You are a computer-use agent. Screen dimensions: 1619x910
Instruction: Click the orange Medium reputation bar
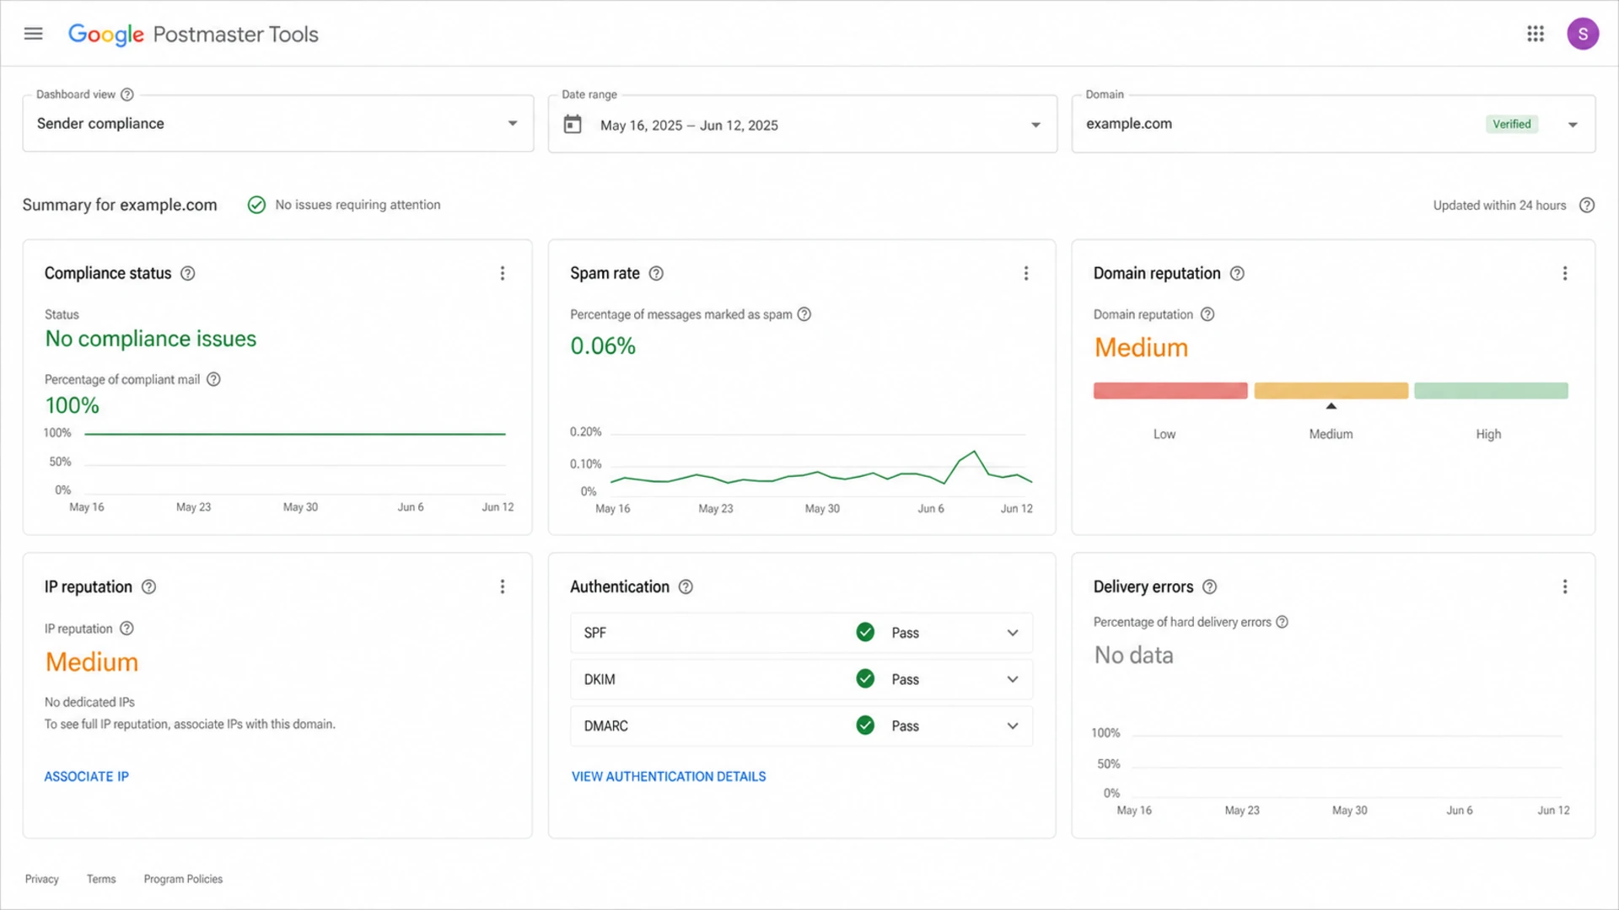(x=1331, y=391)
